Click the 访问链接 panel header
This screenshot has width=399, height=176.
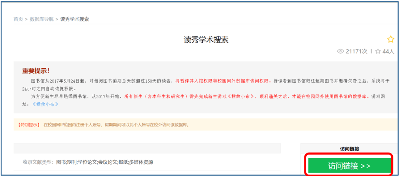(x=349, y=149)
